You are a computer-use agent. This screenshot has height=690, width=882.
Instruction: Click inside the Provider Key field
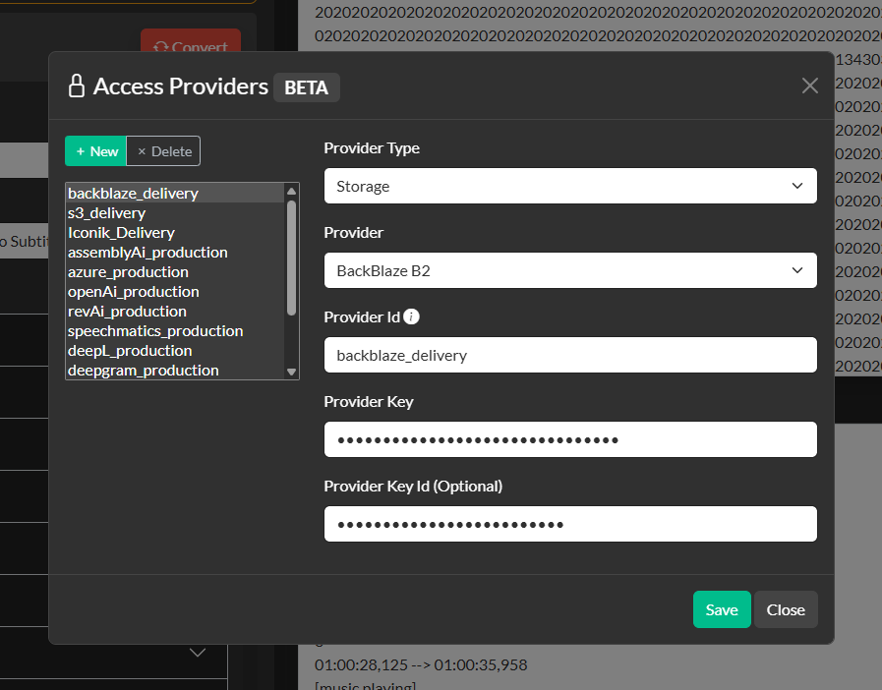[x=570, y=439]
